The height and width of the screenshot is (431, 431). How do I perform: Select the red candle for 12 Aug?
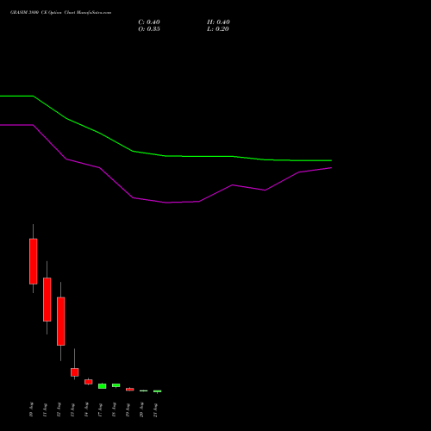pyautogui.click(x=61, y=322)
